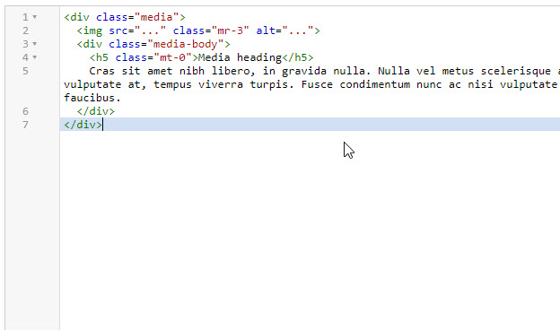
Task: Click the closing </div> on line 6
Action: [x=96, y=111]
